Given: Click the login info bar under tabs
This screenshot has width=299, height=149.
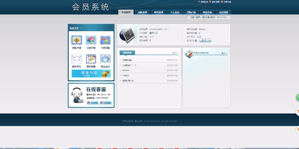Looking at the screenshot, I should point(209,17).
